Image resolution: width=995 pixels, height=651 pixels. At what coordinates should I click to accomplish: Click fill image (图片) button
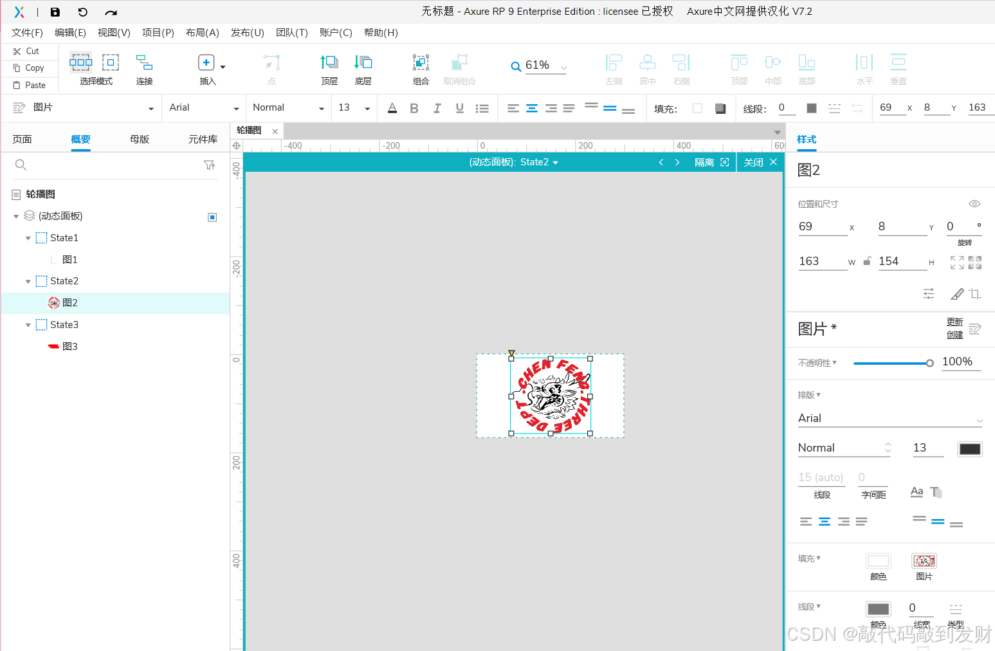click(x=924, y=561)
